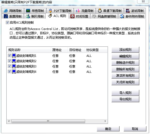Click the 添加规则 button
150x134 pixels.
tap(125, 50)
